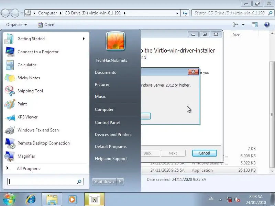Open Pictures from Start menu
This screenshot has height=206, width=275.
coord(102,84)
